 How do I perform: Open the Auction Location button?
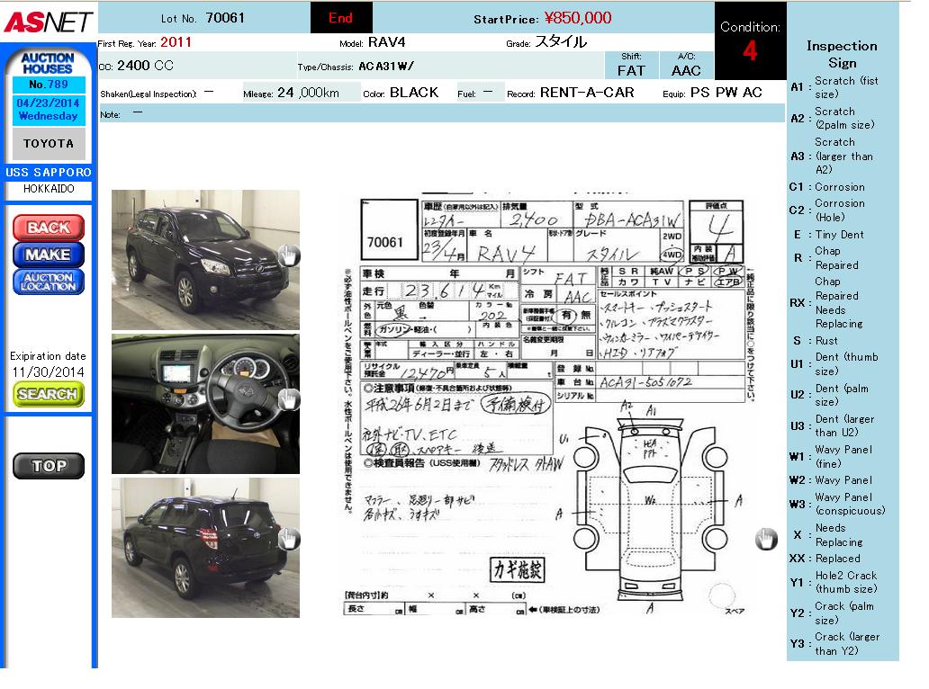tap(49, 282)
